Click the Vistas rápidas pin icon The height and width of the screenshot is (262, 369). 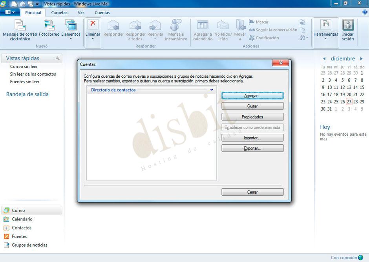pyautogui.click(x=58, y=58)
